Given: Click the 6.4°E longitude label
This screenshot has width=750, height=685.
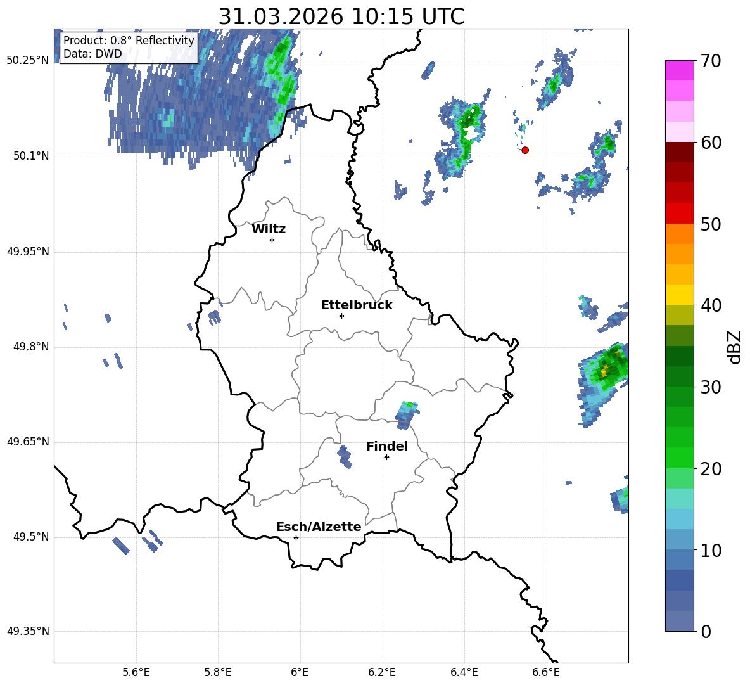Looking at the screenshot, I should coord(464,672).
